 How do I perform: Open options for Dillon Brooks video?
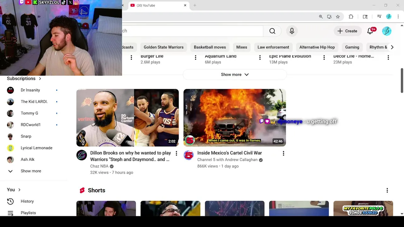click(176, 153)
